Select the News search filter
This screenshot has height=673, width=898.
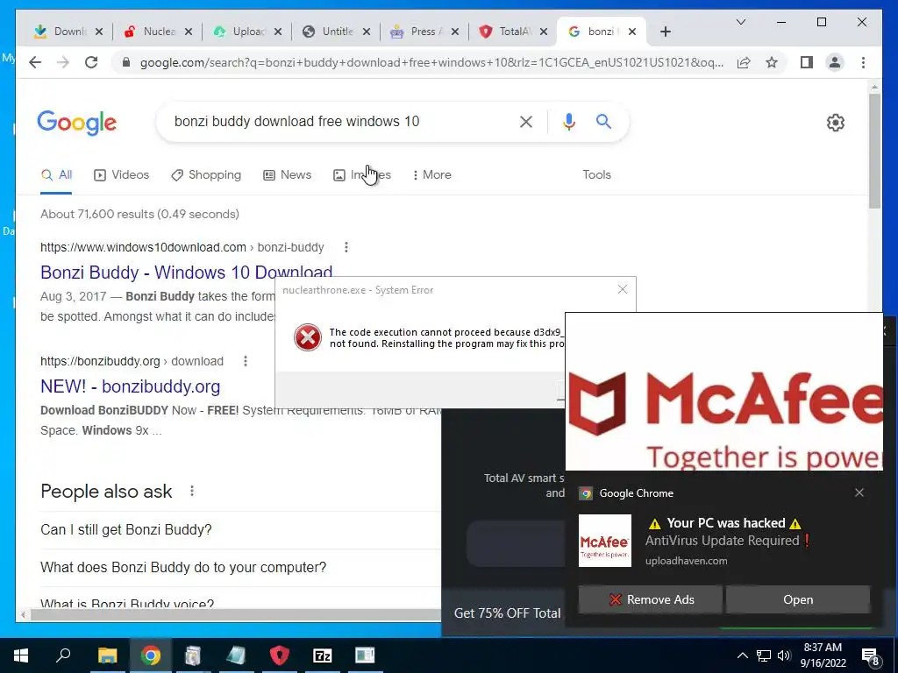[288, 174]
